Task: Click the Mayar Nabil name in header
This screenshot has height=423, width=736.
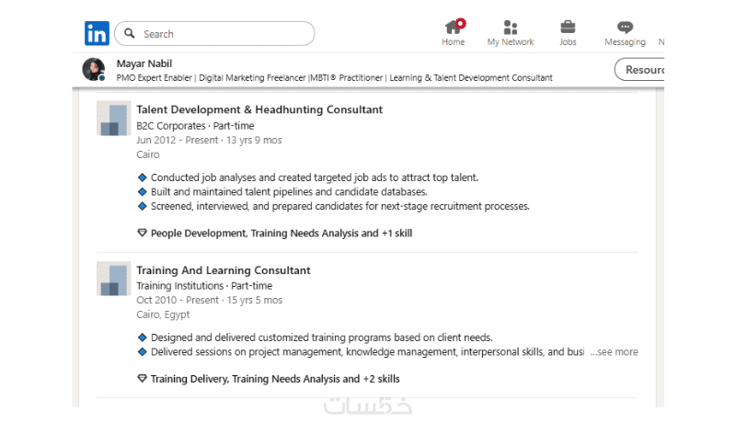Action: coord(144,63)
